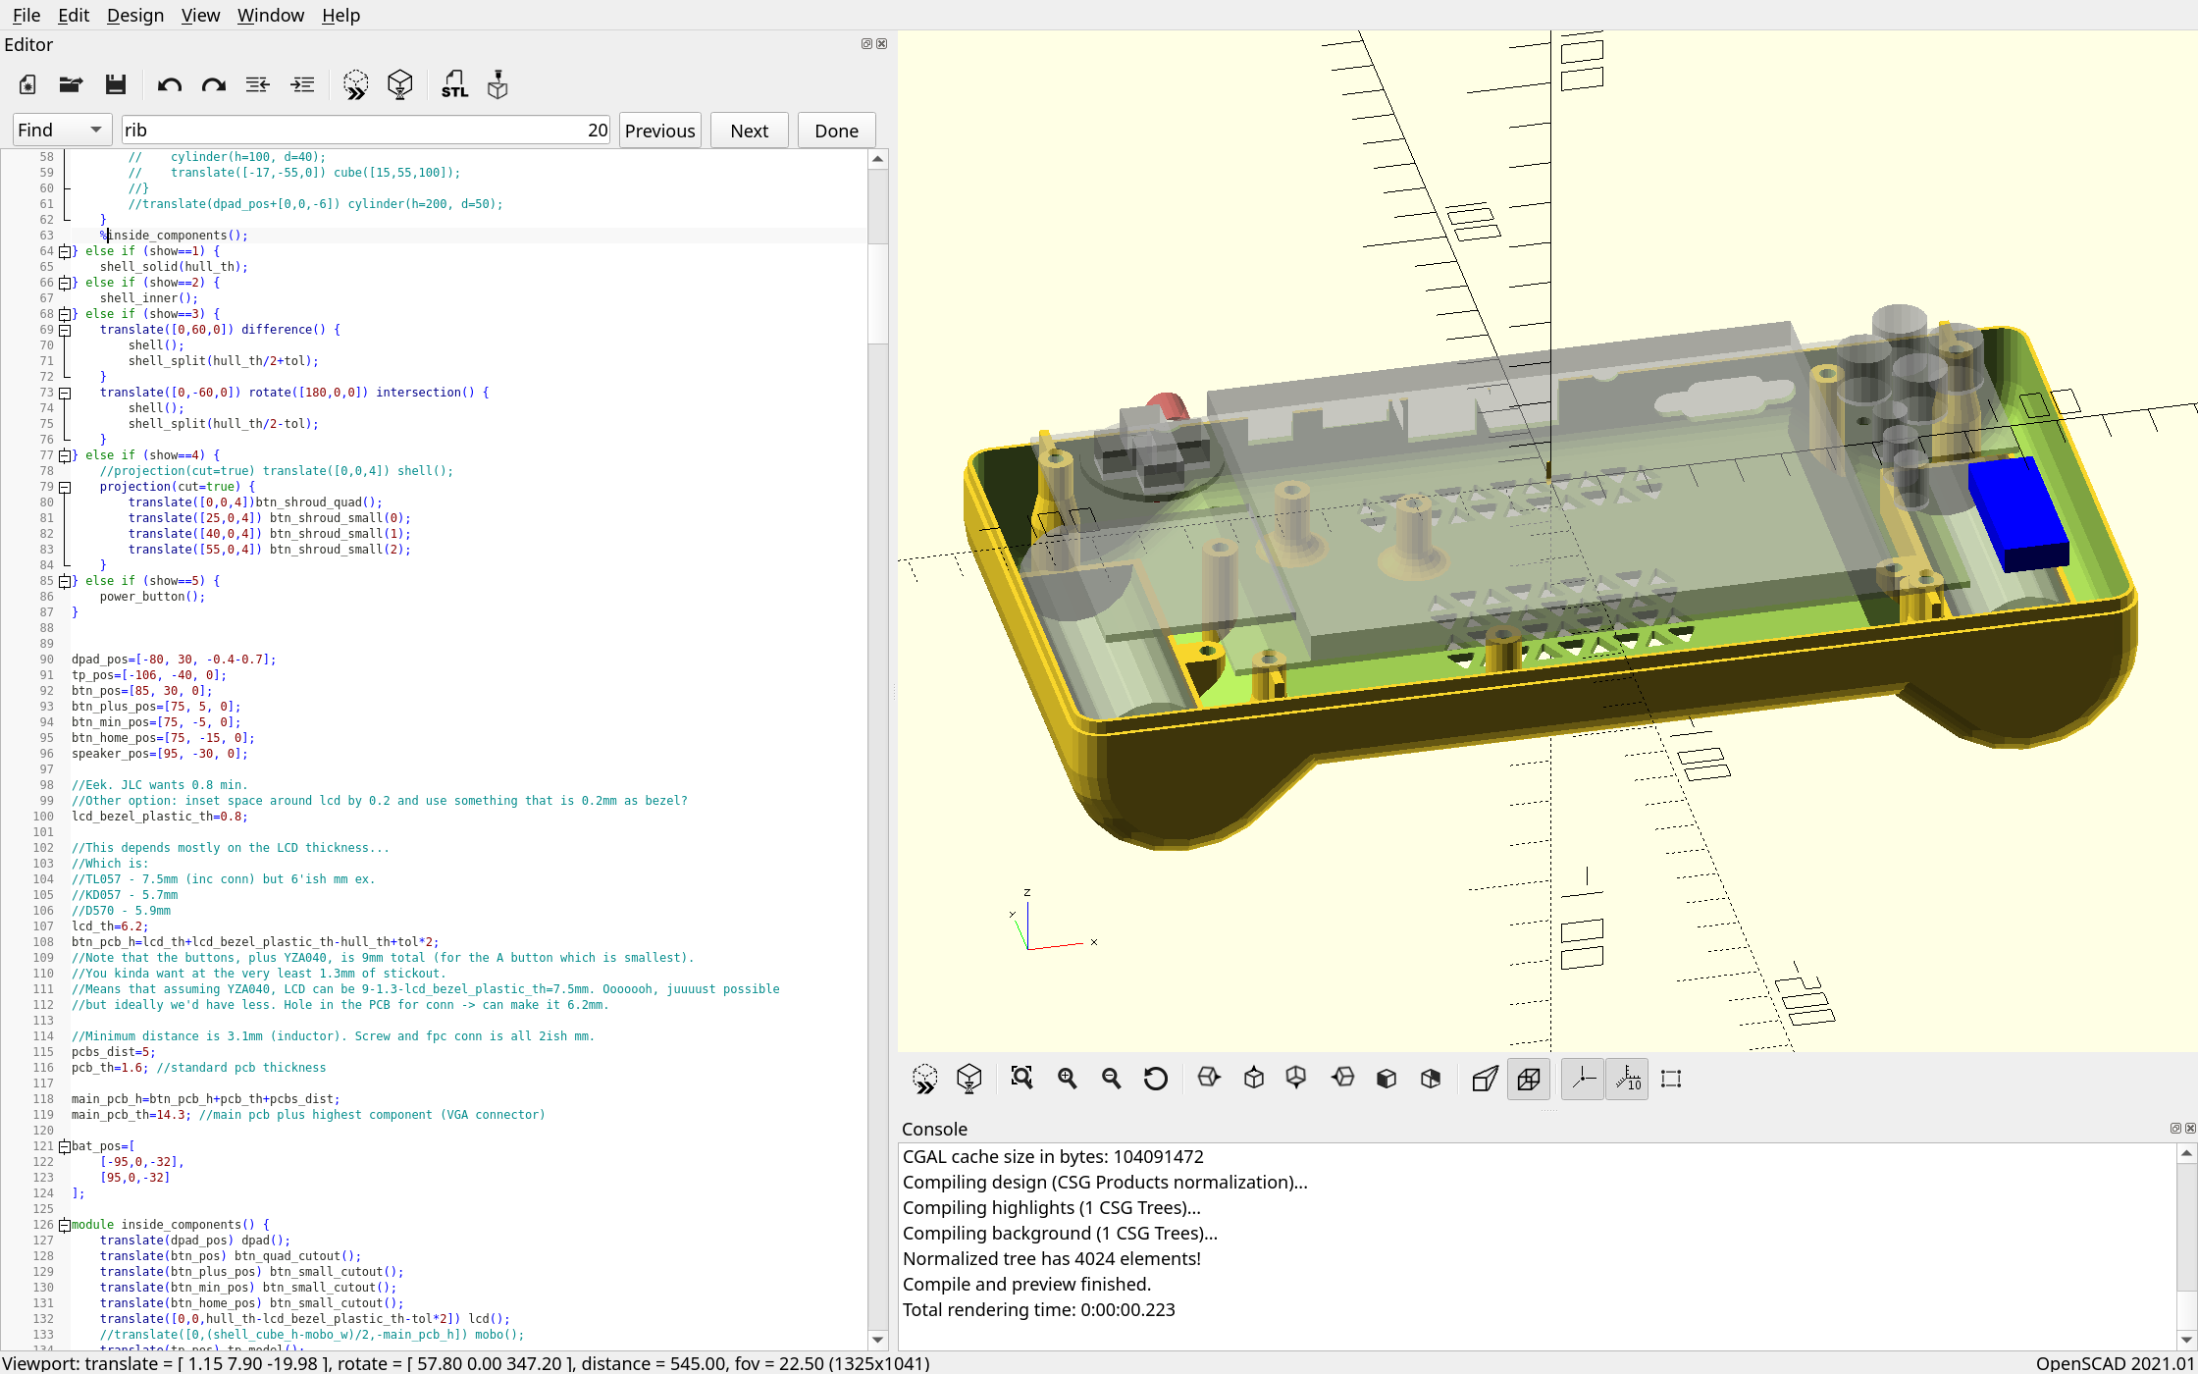The height and width of the screenshot is (1374, 2198).
Task: Collapse the fold at line 85
Action: click(65, 581)
